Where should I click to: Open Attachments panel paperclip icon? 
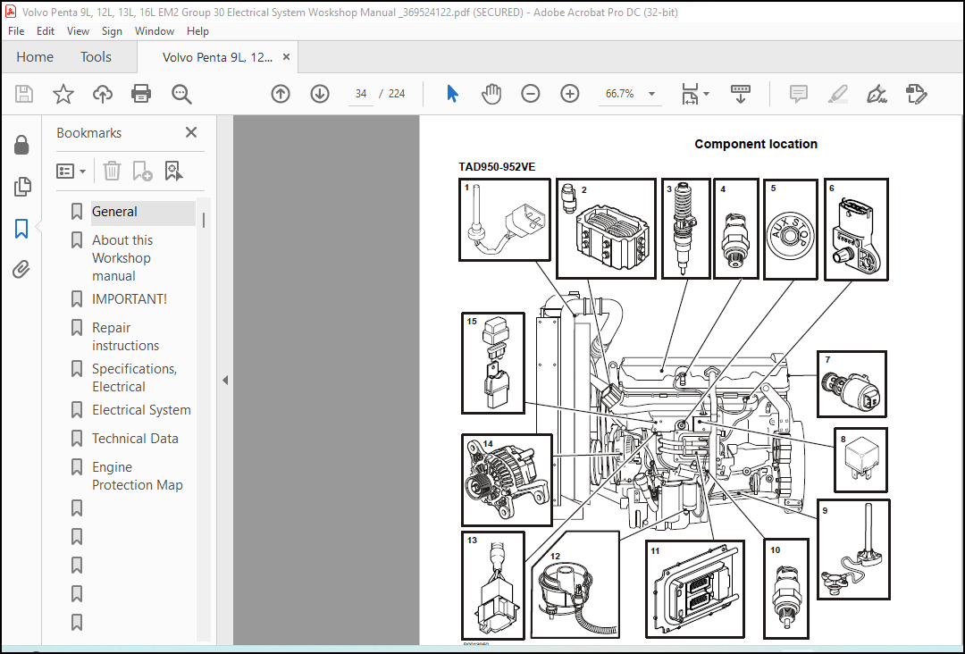(x=21, y=270)
